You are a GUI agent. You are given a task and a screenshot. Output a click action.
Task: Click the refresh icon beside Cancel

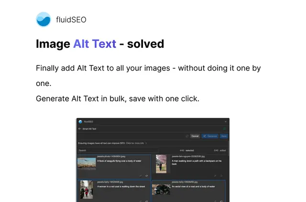[x=187, y=136]
